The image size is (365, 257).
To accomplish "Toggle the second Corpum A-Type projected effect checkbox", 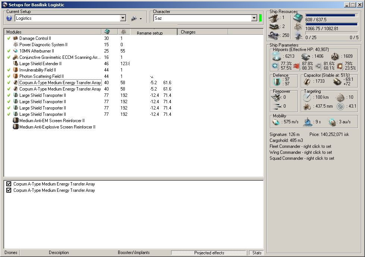I will coord(9,190).
